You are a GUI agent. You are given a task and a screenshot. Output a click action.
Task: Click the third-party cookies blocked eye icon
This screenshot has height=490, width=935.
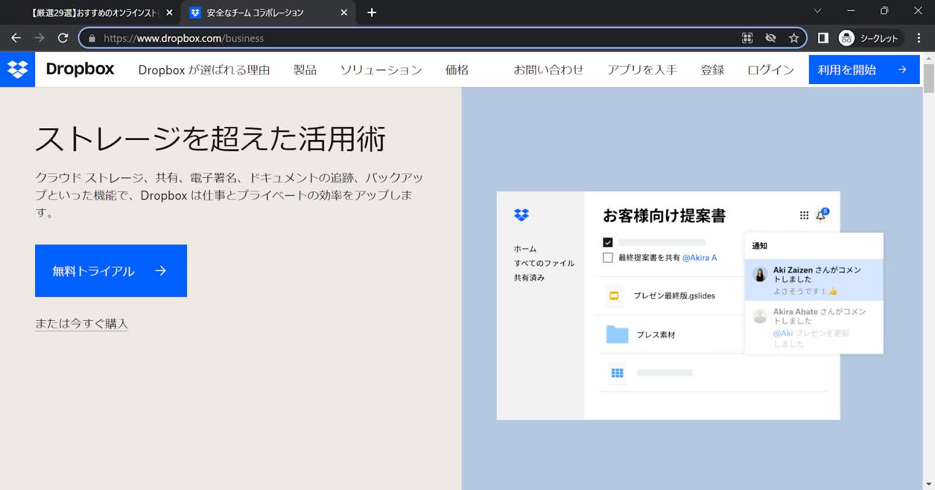tap(770, 38)
